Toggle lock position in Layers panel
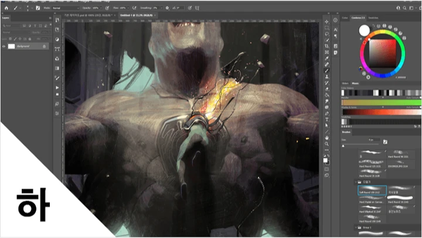 click(x=20, y=39)
